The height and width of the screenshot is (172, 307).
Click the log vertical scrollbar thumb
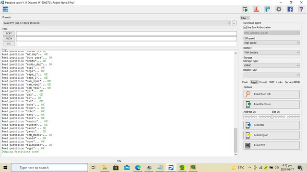(x=236, y=140)
